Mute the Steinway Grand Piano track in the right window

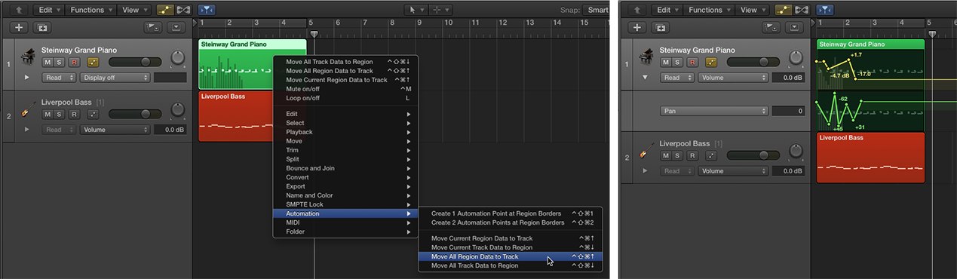coord(666,62)
